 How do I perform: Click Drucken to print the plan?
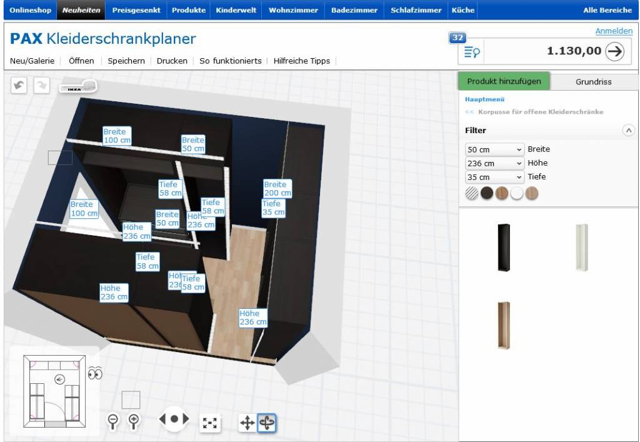(172, 61)
